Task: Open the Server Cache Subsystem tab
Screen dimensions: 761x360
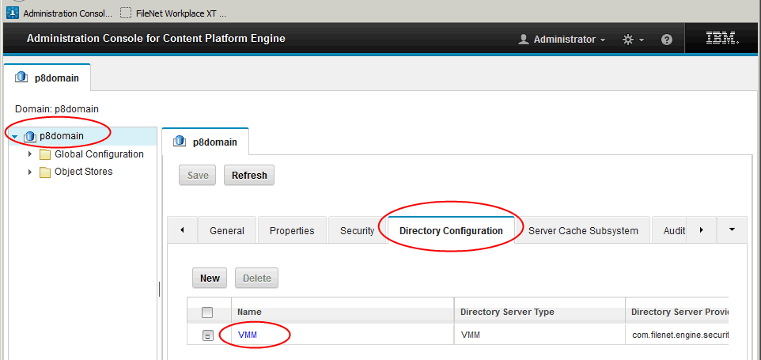Action: [583, 231]
